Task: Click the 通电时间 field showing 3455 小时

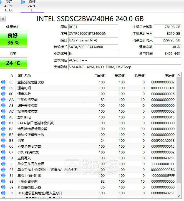Action: [167, 54]
